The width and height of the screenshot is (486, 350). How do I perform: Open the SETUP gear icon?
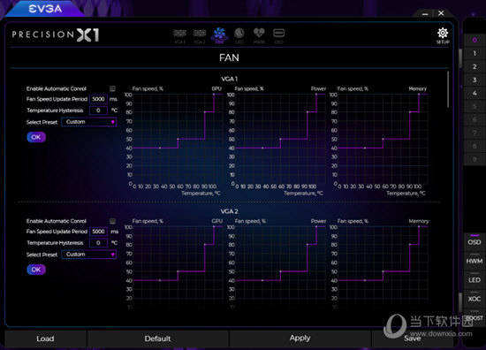tap(443, 35)
